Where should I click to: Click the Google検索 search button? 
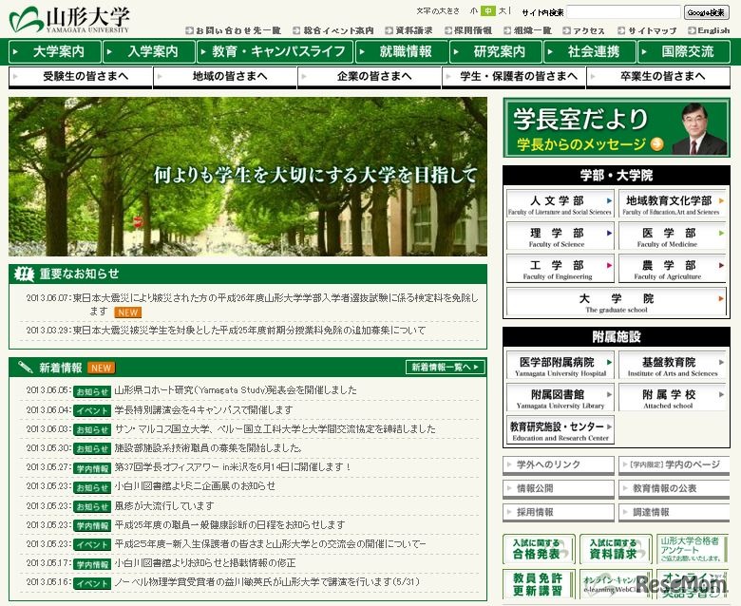tap(707, 12)
